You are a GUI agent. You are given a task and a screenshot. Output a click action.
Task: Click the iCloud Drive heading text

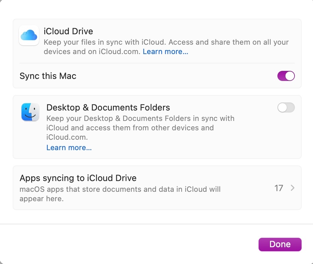pyautogui.click(x=68, y=31)
